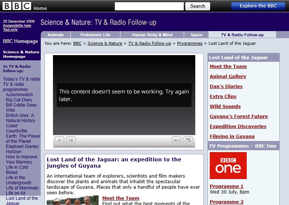The height and width of the screenshot is (205, 289).
Task: Open Autumnwatch in sidebar
Action: click(x=19, y=95)
